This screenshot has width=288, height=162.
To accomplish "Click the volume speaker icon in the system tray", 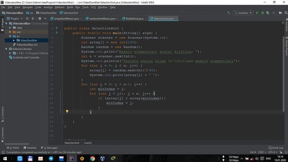I will pyautogui.click(x=256, y=158).
